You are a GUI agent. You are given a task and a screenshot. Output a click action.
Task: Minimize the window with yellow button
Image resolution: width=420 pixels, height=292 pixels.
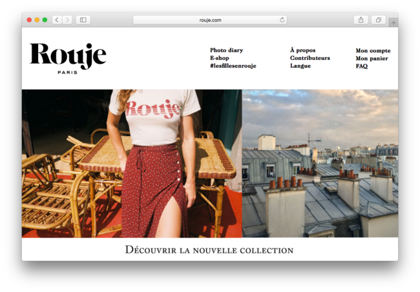pos(37,20)
